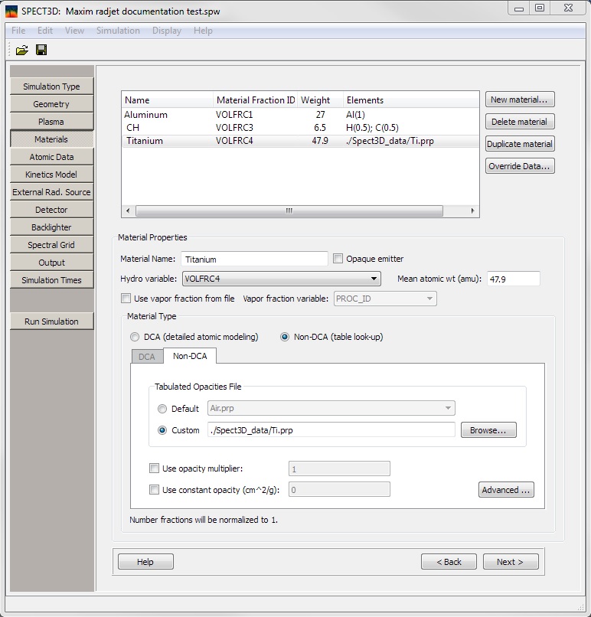Enable the Opaque emitter checkbox
591x617 pixels.
tap(338, 259)
